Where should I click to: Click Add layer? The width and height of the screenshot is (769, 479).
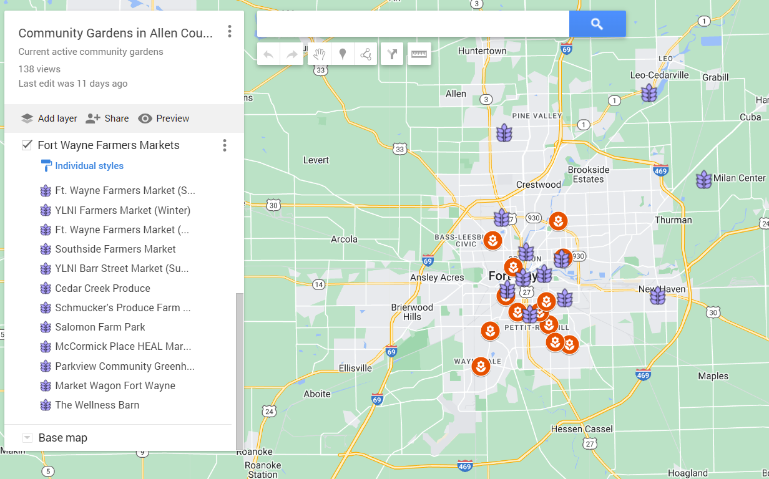[x=49, y=119]
